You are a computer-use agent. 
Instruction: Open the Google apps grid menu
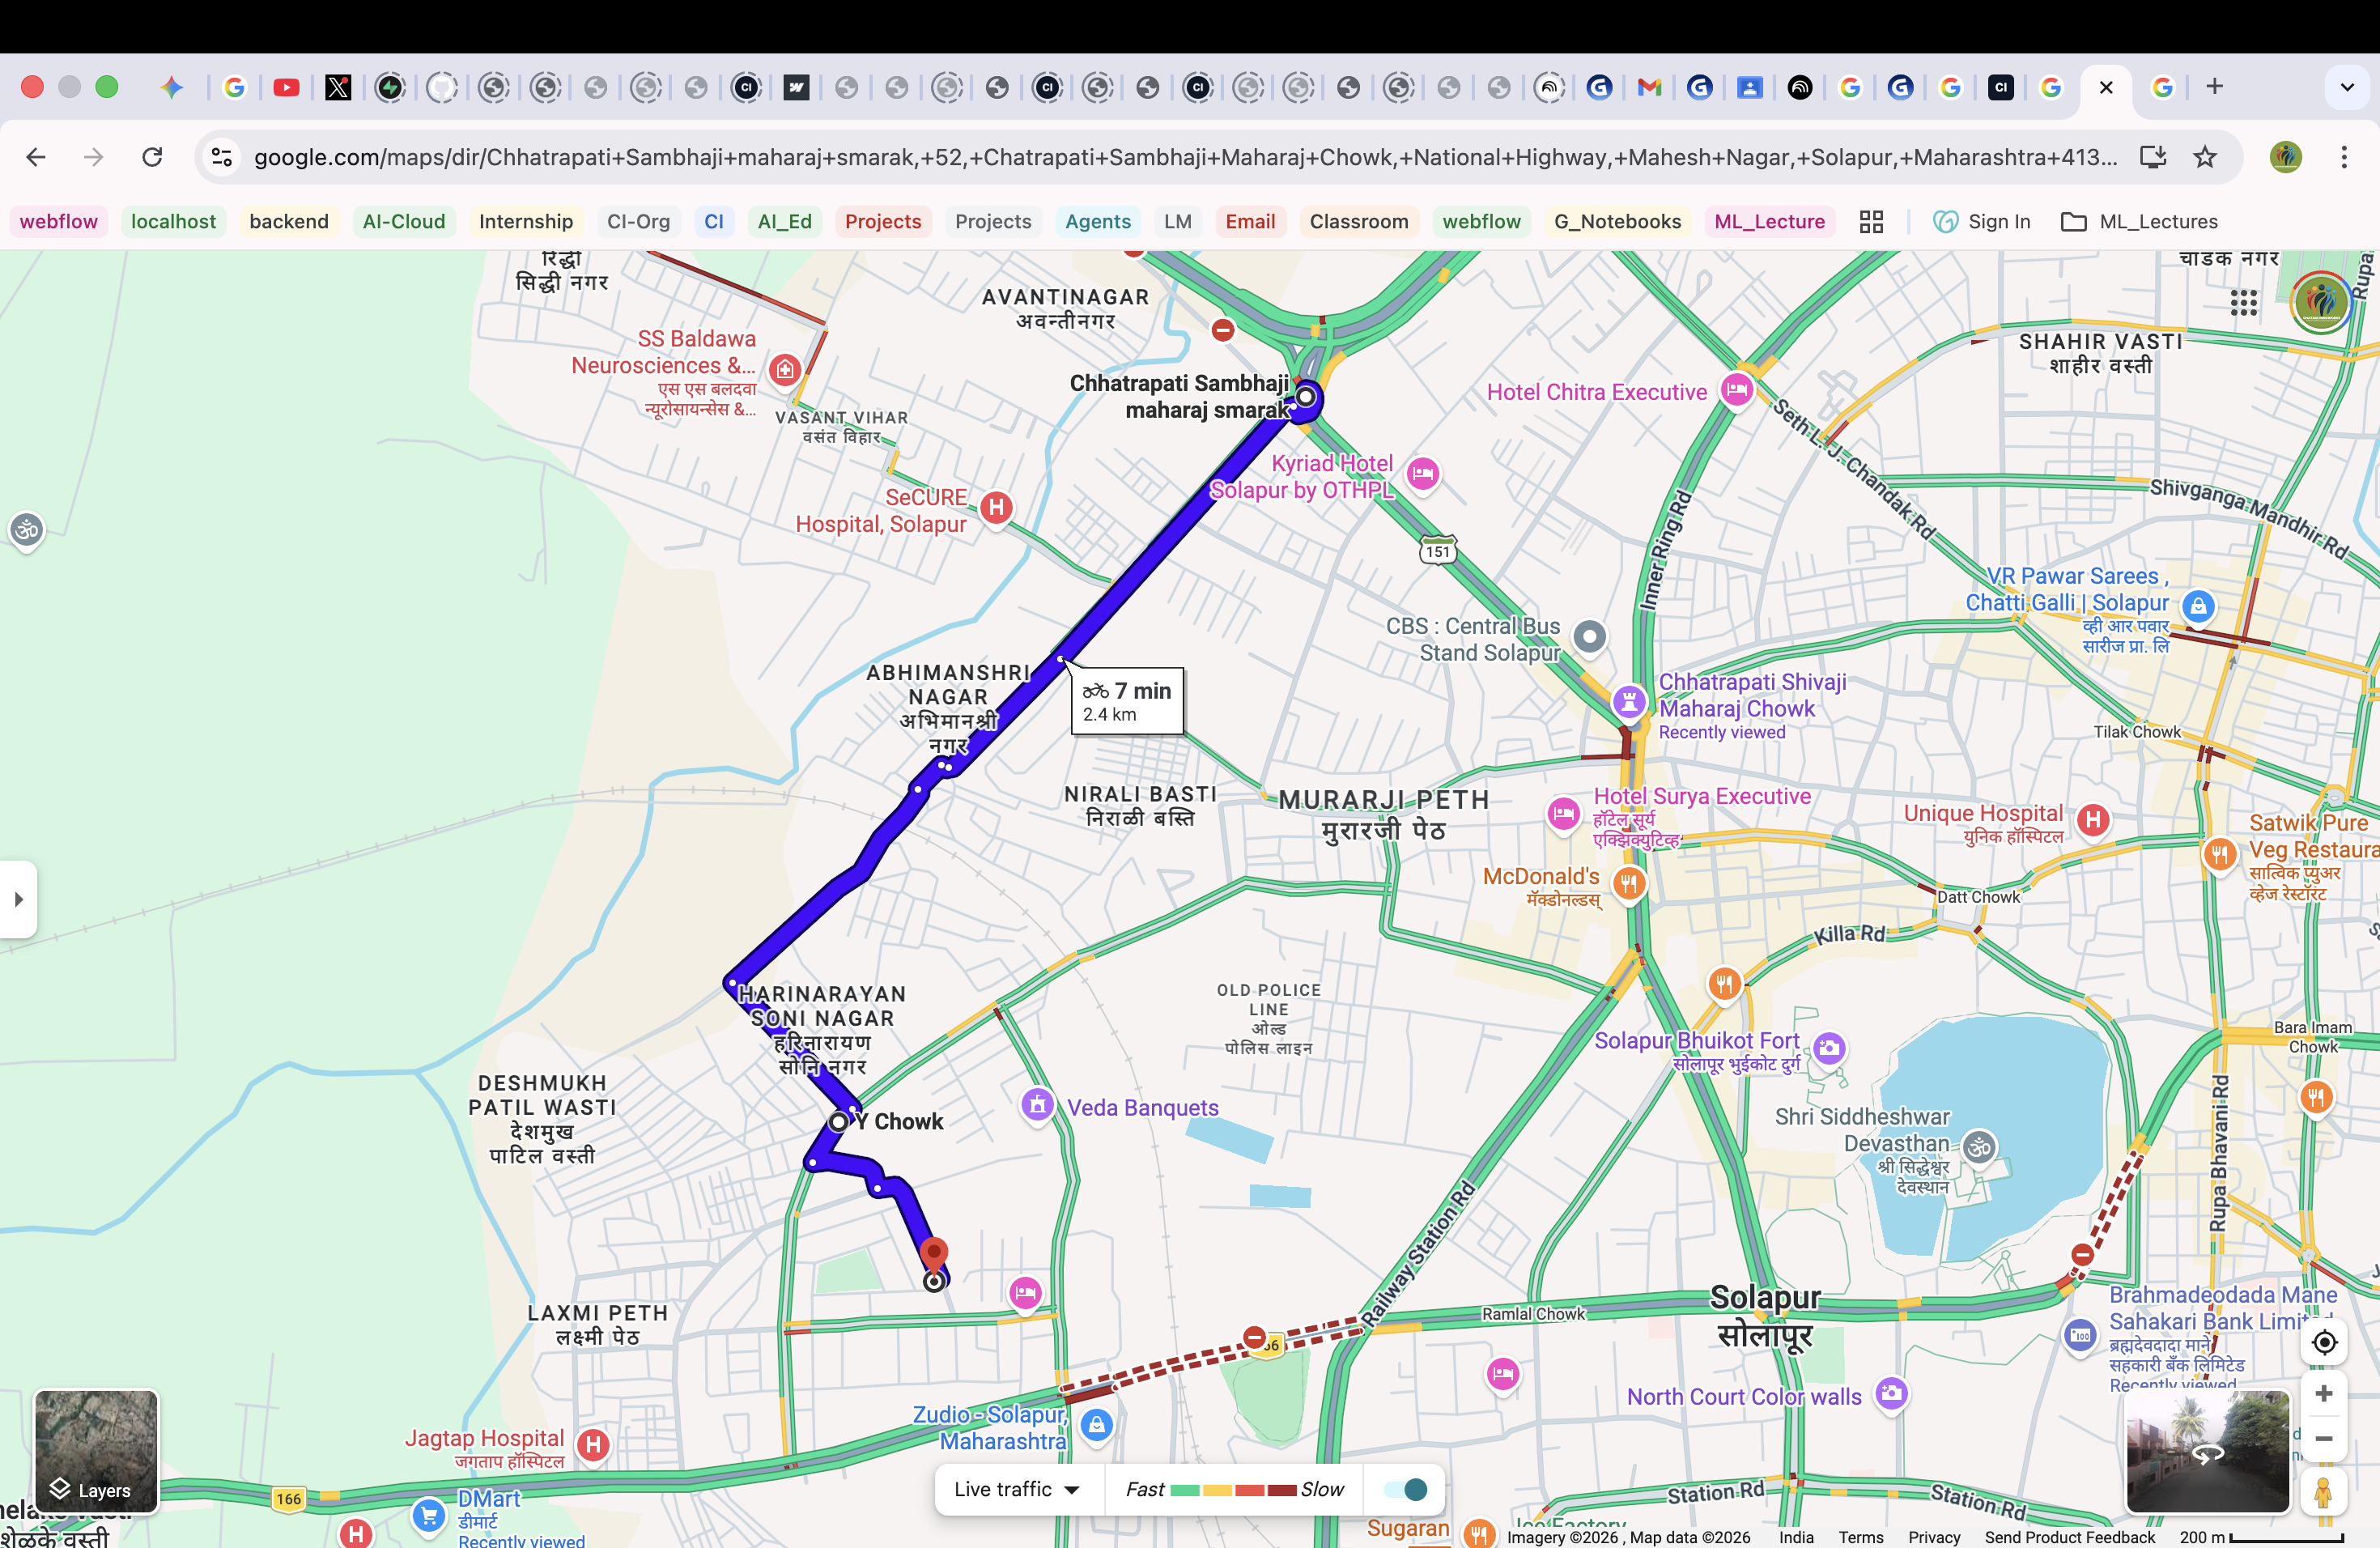coord(2245,302)
